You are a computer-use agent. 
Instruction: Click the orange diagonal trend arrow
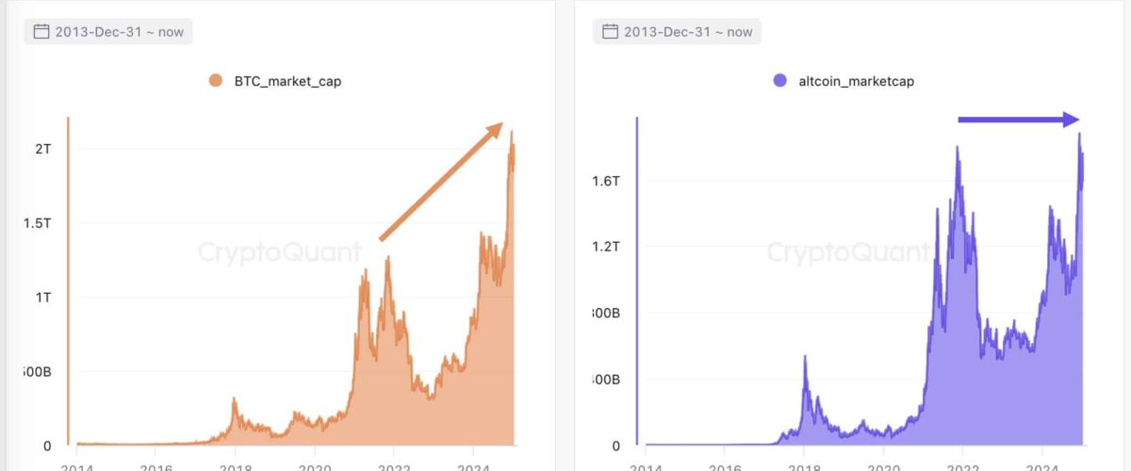coord(441,182)
